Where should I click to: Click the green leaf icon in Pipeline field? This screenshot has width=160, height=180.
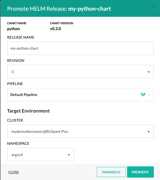143,95
